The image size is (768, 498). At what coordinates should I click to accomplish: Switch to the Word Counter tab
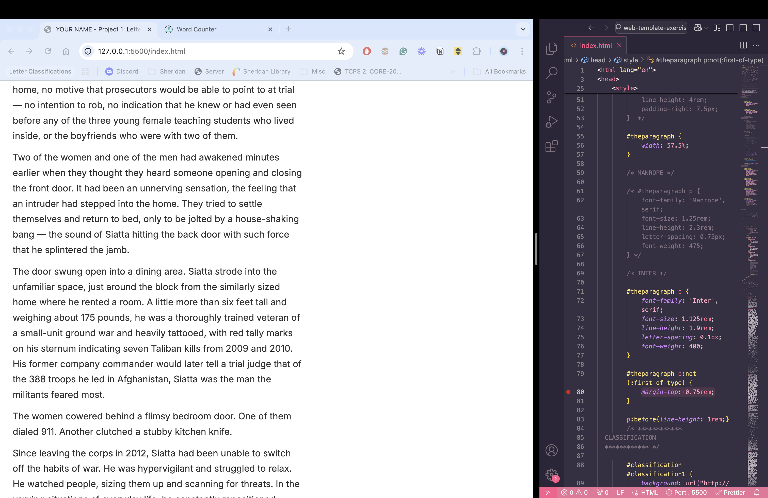tap(197, 29)
